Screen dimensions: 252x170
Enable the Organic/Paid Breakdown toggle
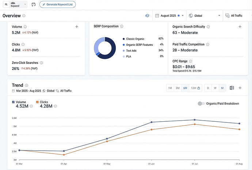(x=201, y=104)
